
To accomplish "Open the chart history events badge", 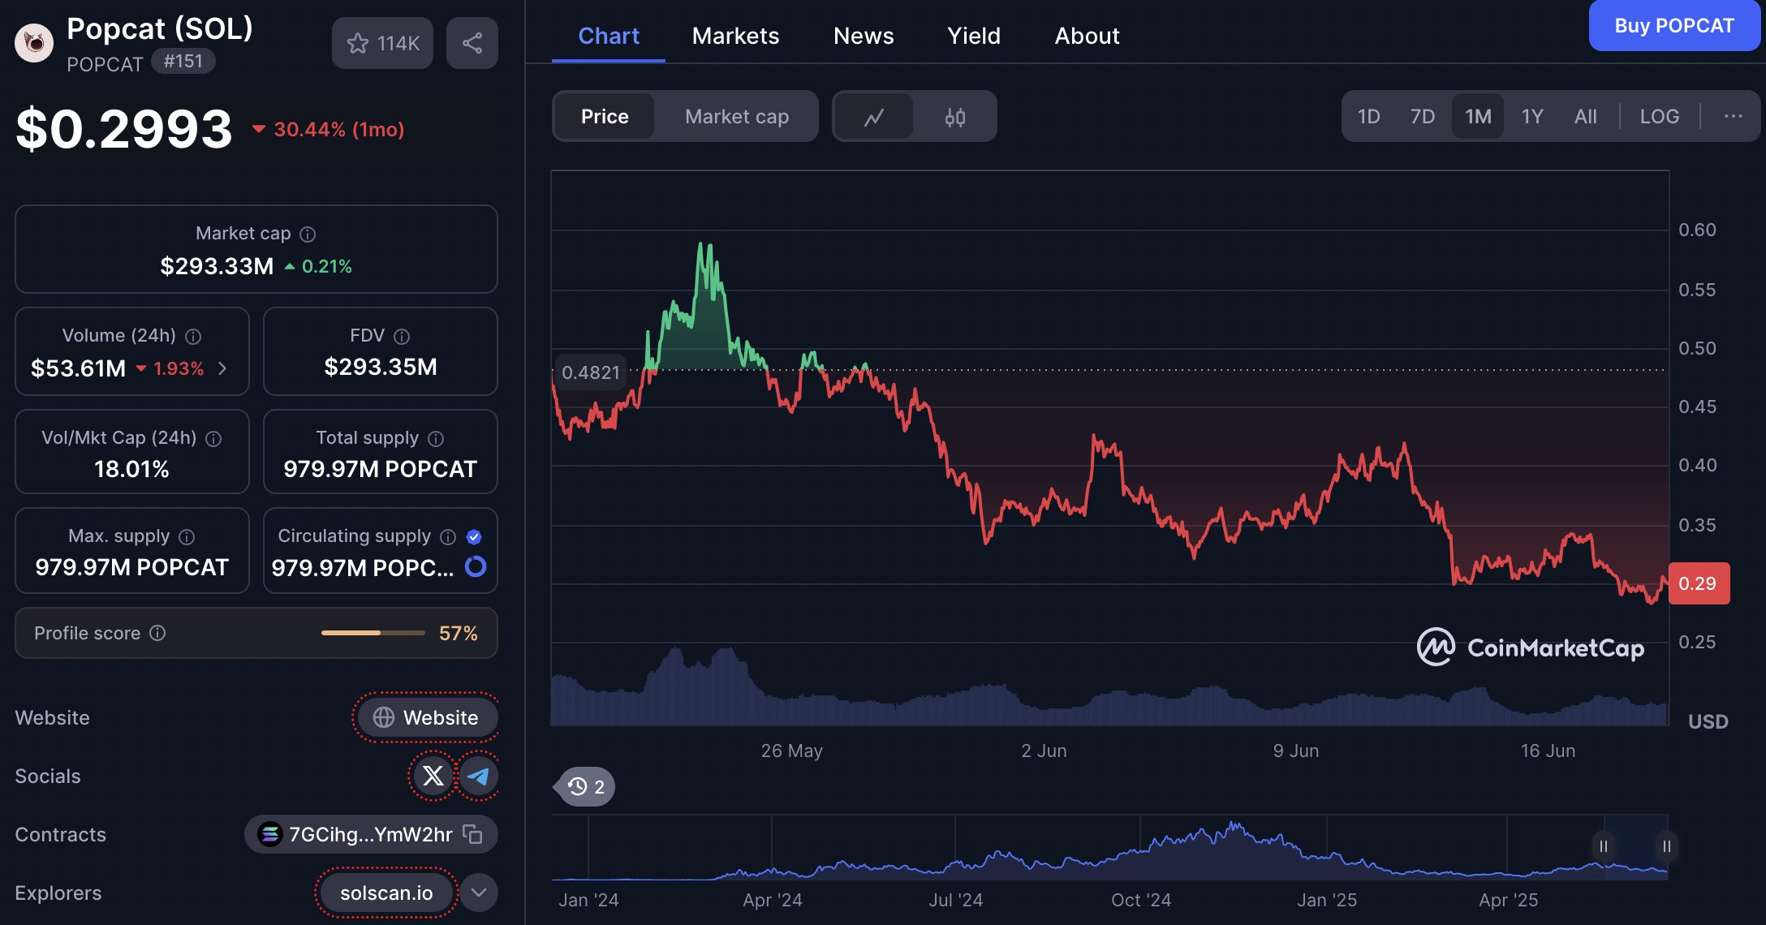I will coord(586,786).
